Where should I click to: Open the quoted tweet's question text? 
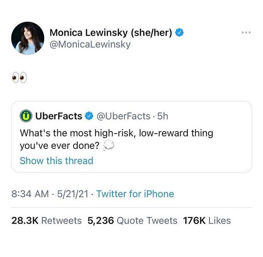(117, 133)
